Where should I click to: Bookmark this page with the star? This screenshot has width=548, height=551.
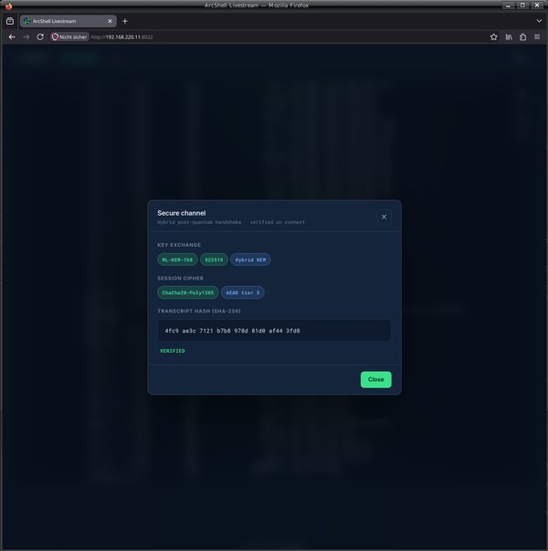click(x=493, y=37)
